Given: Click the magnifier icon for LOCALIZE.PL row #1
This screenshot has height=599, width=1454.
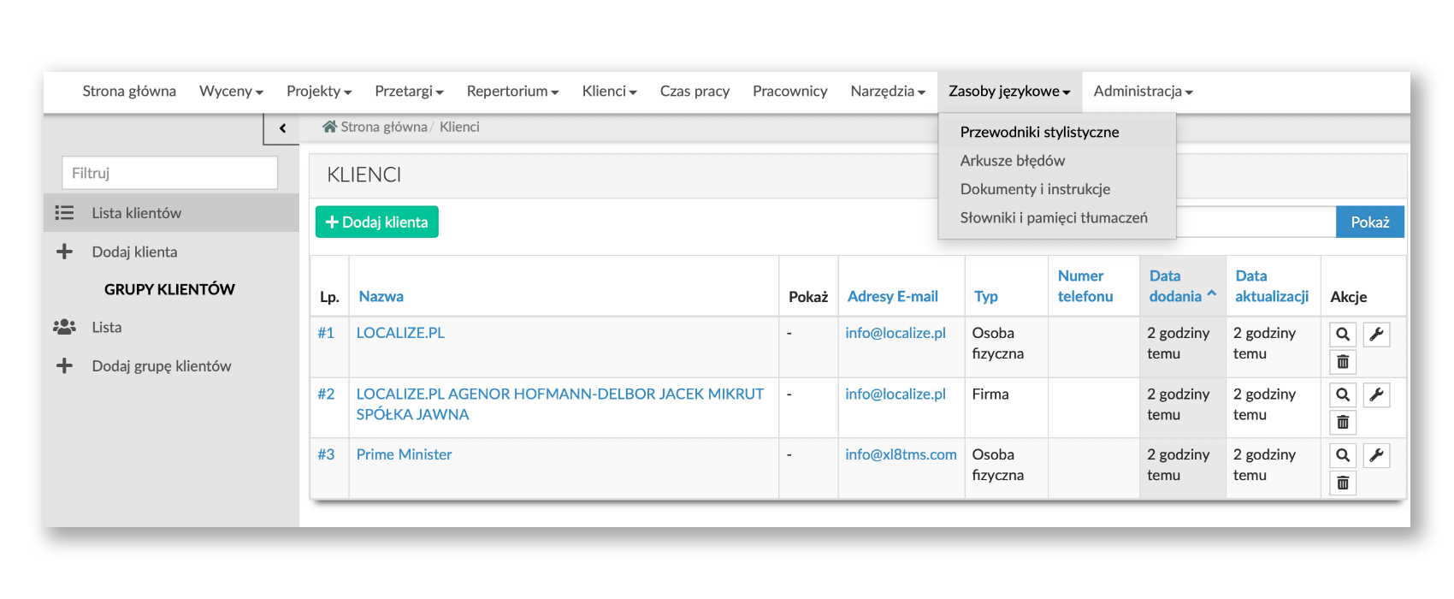Looking at the screenshot, I should [x=1343, y=335].
